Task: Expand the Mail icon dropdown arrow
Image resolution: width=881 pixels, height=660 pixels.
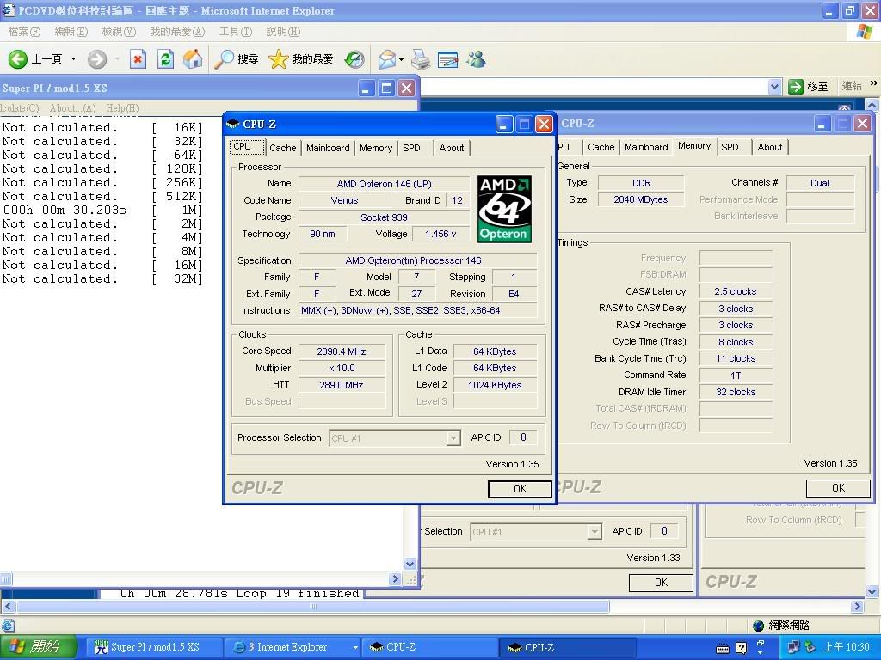Action: pos(401,60)
